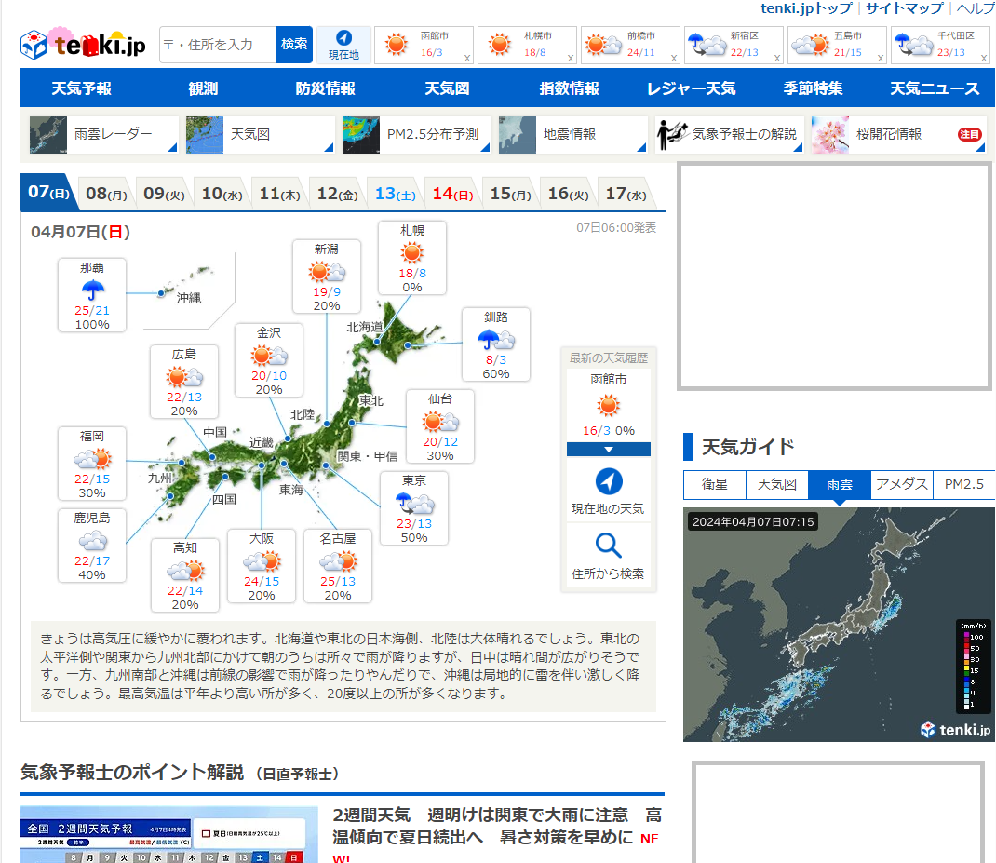Open 札幌 sunny forecast box

coord(412,257)
